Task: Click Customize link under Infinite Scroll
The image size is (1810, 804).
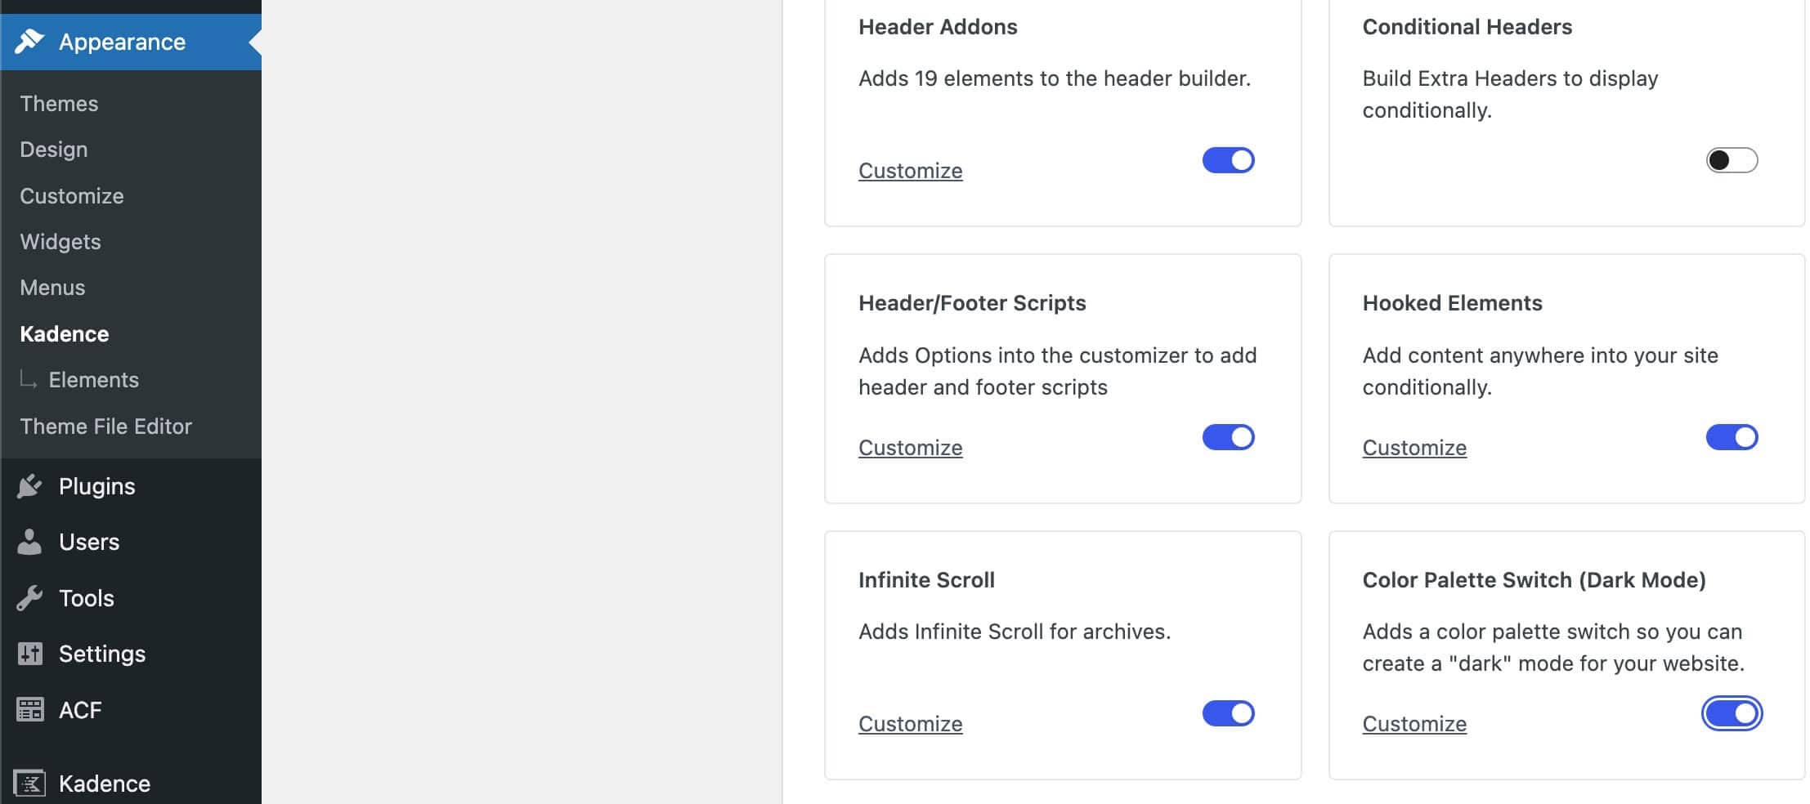Action: pos(910,724)
